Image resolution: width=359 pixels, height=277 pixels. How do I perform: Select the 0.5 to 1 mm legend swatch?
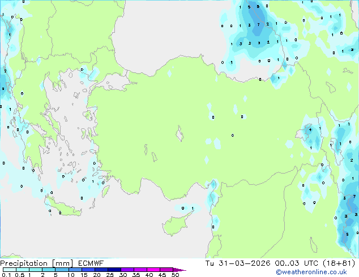point(23,270)
